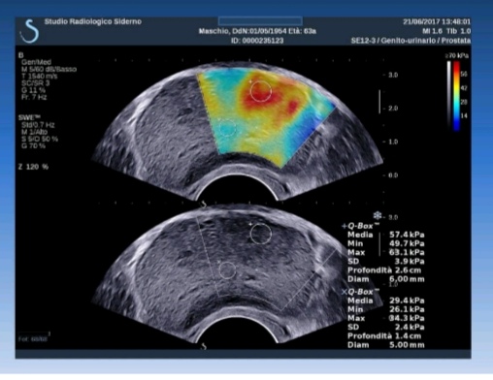This screenshot has height=380, width=493.
Task: Click the Fot 68/68 frame counter
Action: click(33, 339)
